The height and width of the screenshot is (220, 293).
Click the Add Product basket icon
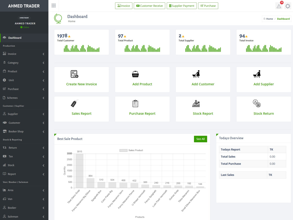pyautogui.click(x=135, y=74)
